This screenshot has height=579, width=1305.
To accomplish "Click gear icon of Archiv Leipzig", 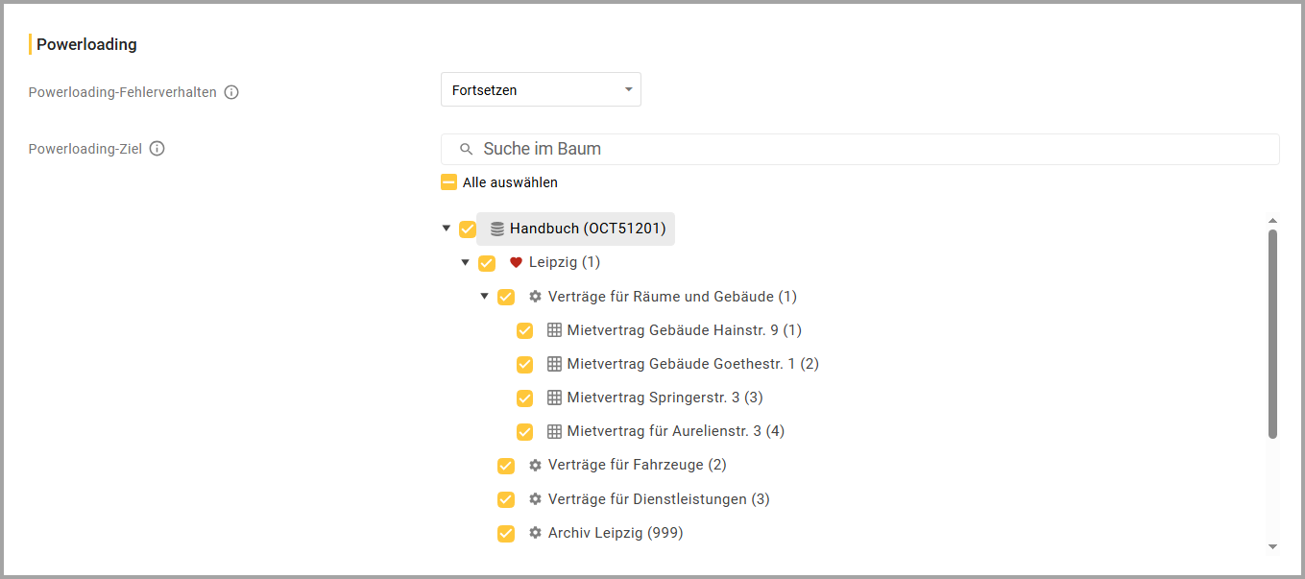I will (535, 533).
